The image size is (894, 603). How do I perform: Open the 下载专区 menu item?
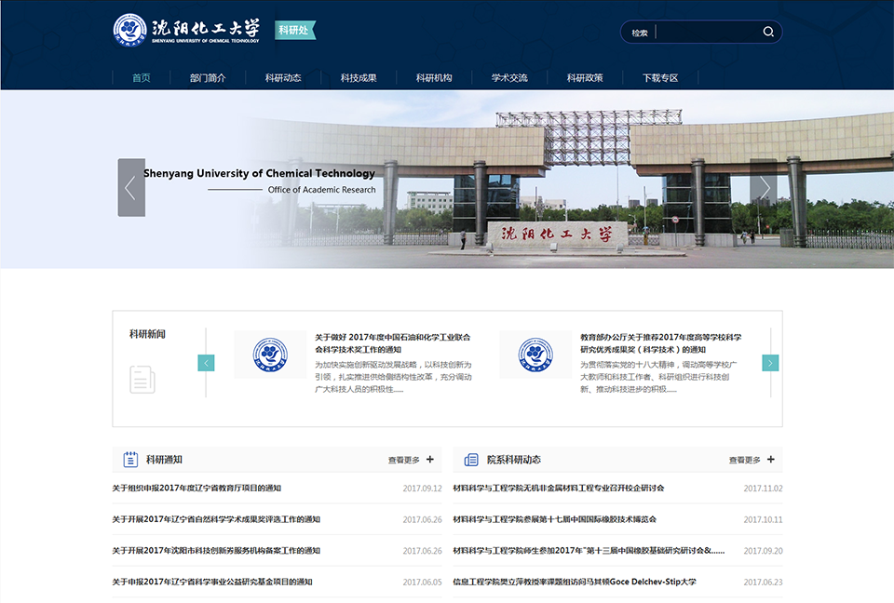[x=660, y=78]
